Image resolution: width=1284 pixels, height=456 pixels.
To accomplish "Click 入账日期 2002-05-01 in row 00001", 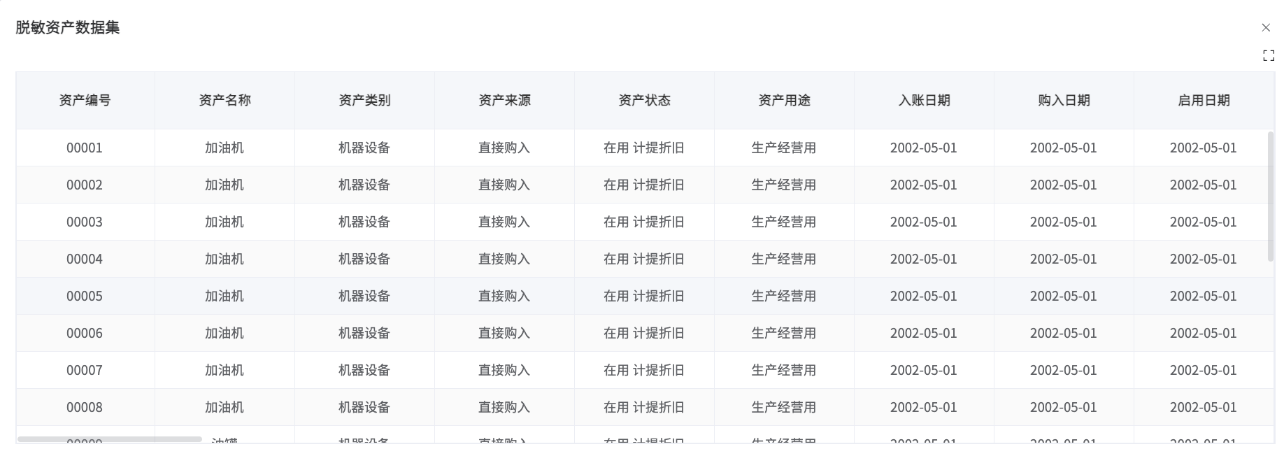I will [x=924, y=148].
